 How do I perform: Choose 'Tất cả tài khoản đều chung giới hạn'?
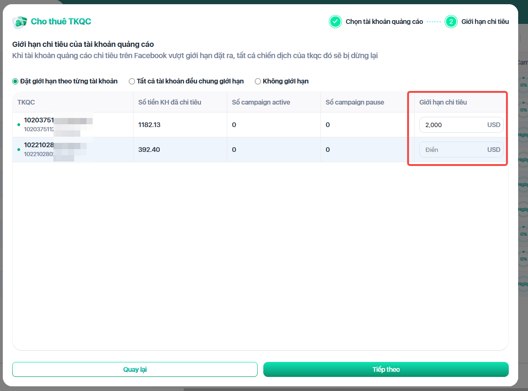pyautogui.click(x=132, y=82)
